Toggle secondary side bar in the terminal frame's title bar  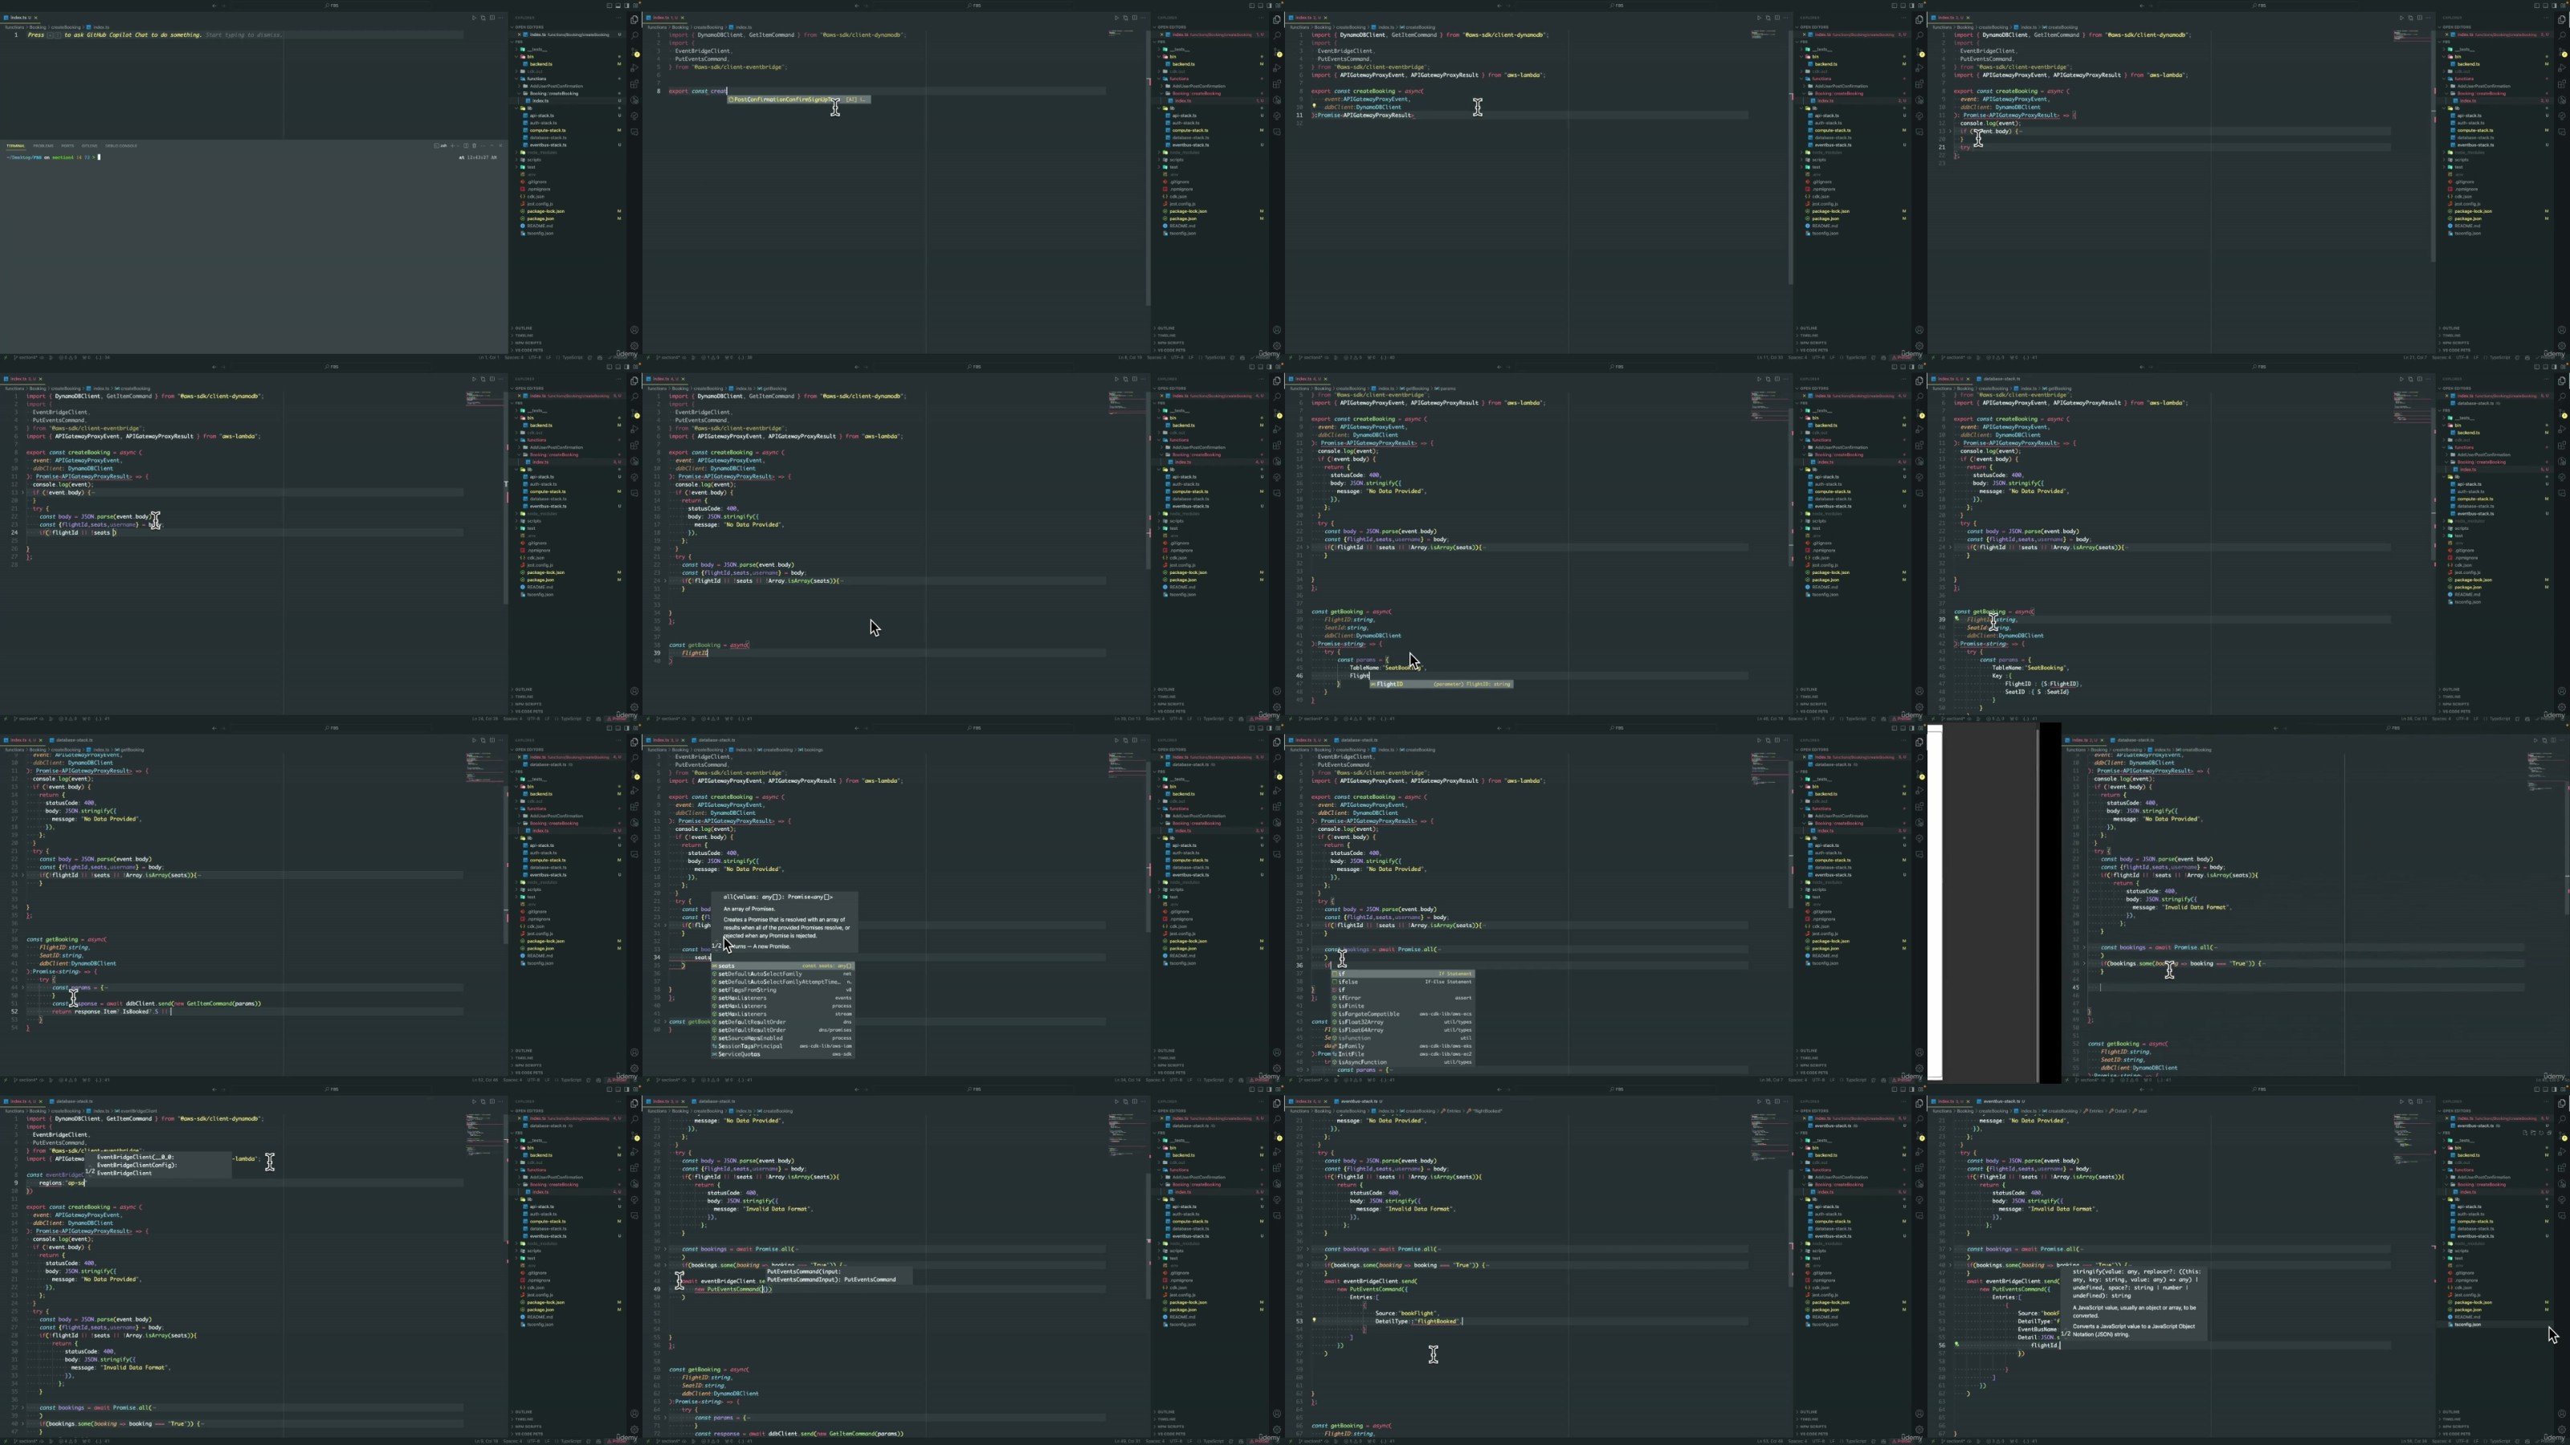(627, 5)
